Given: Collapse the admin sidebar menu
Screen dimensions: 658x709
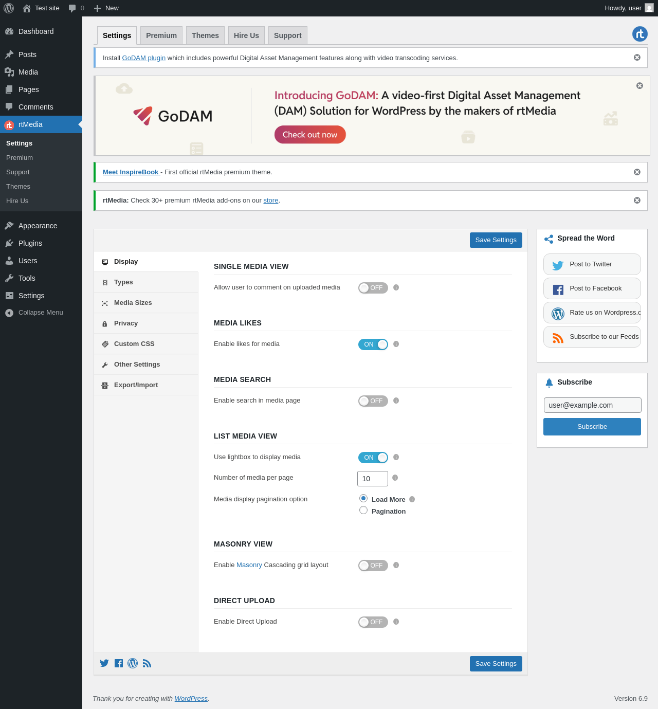Looking at the screenshot, I should pos(41,313).
